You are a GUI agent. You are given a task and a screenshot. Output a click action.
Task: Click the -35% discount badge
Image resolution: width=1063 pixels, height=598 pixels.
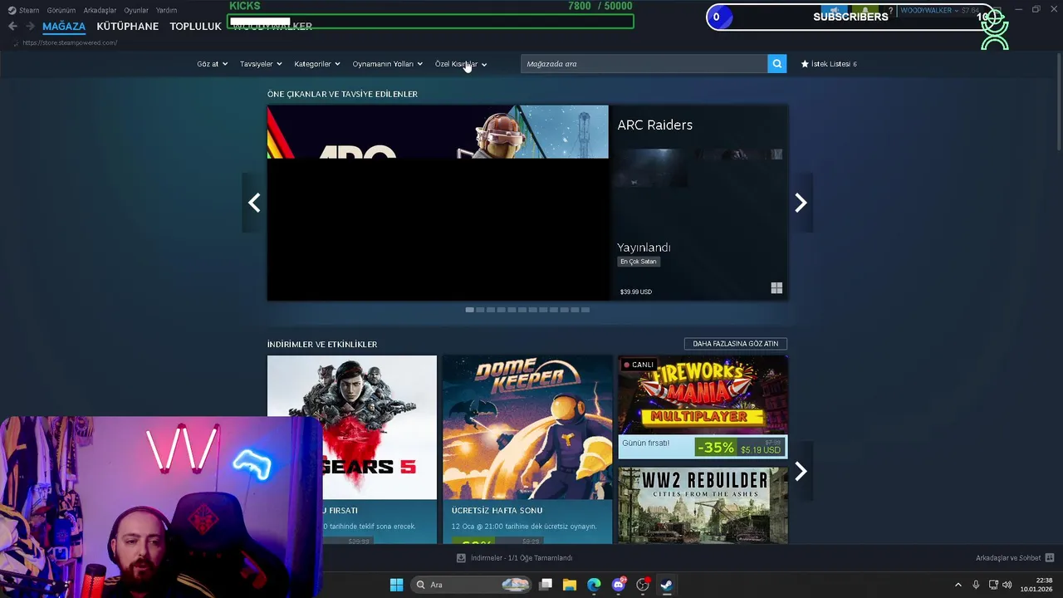pyautogui.click(x=716, y=448)
